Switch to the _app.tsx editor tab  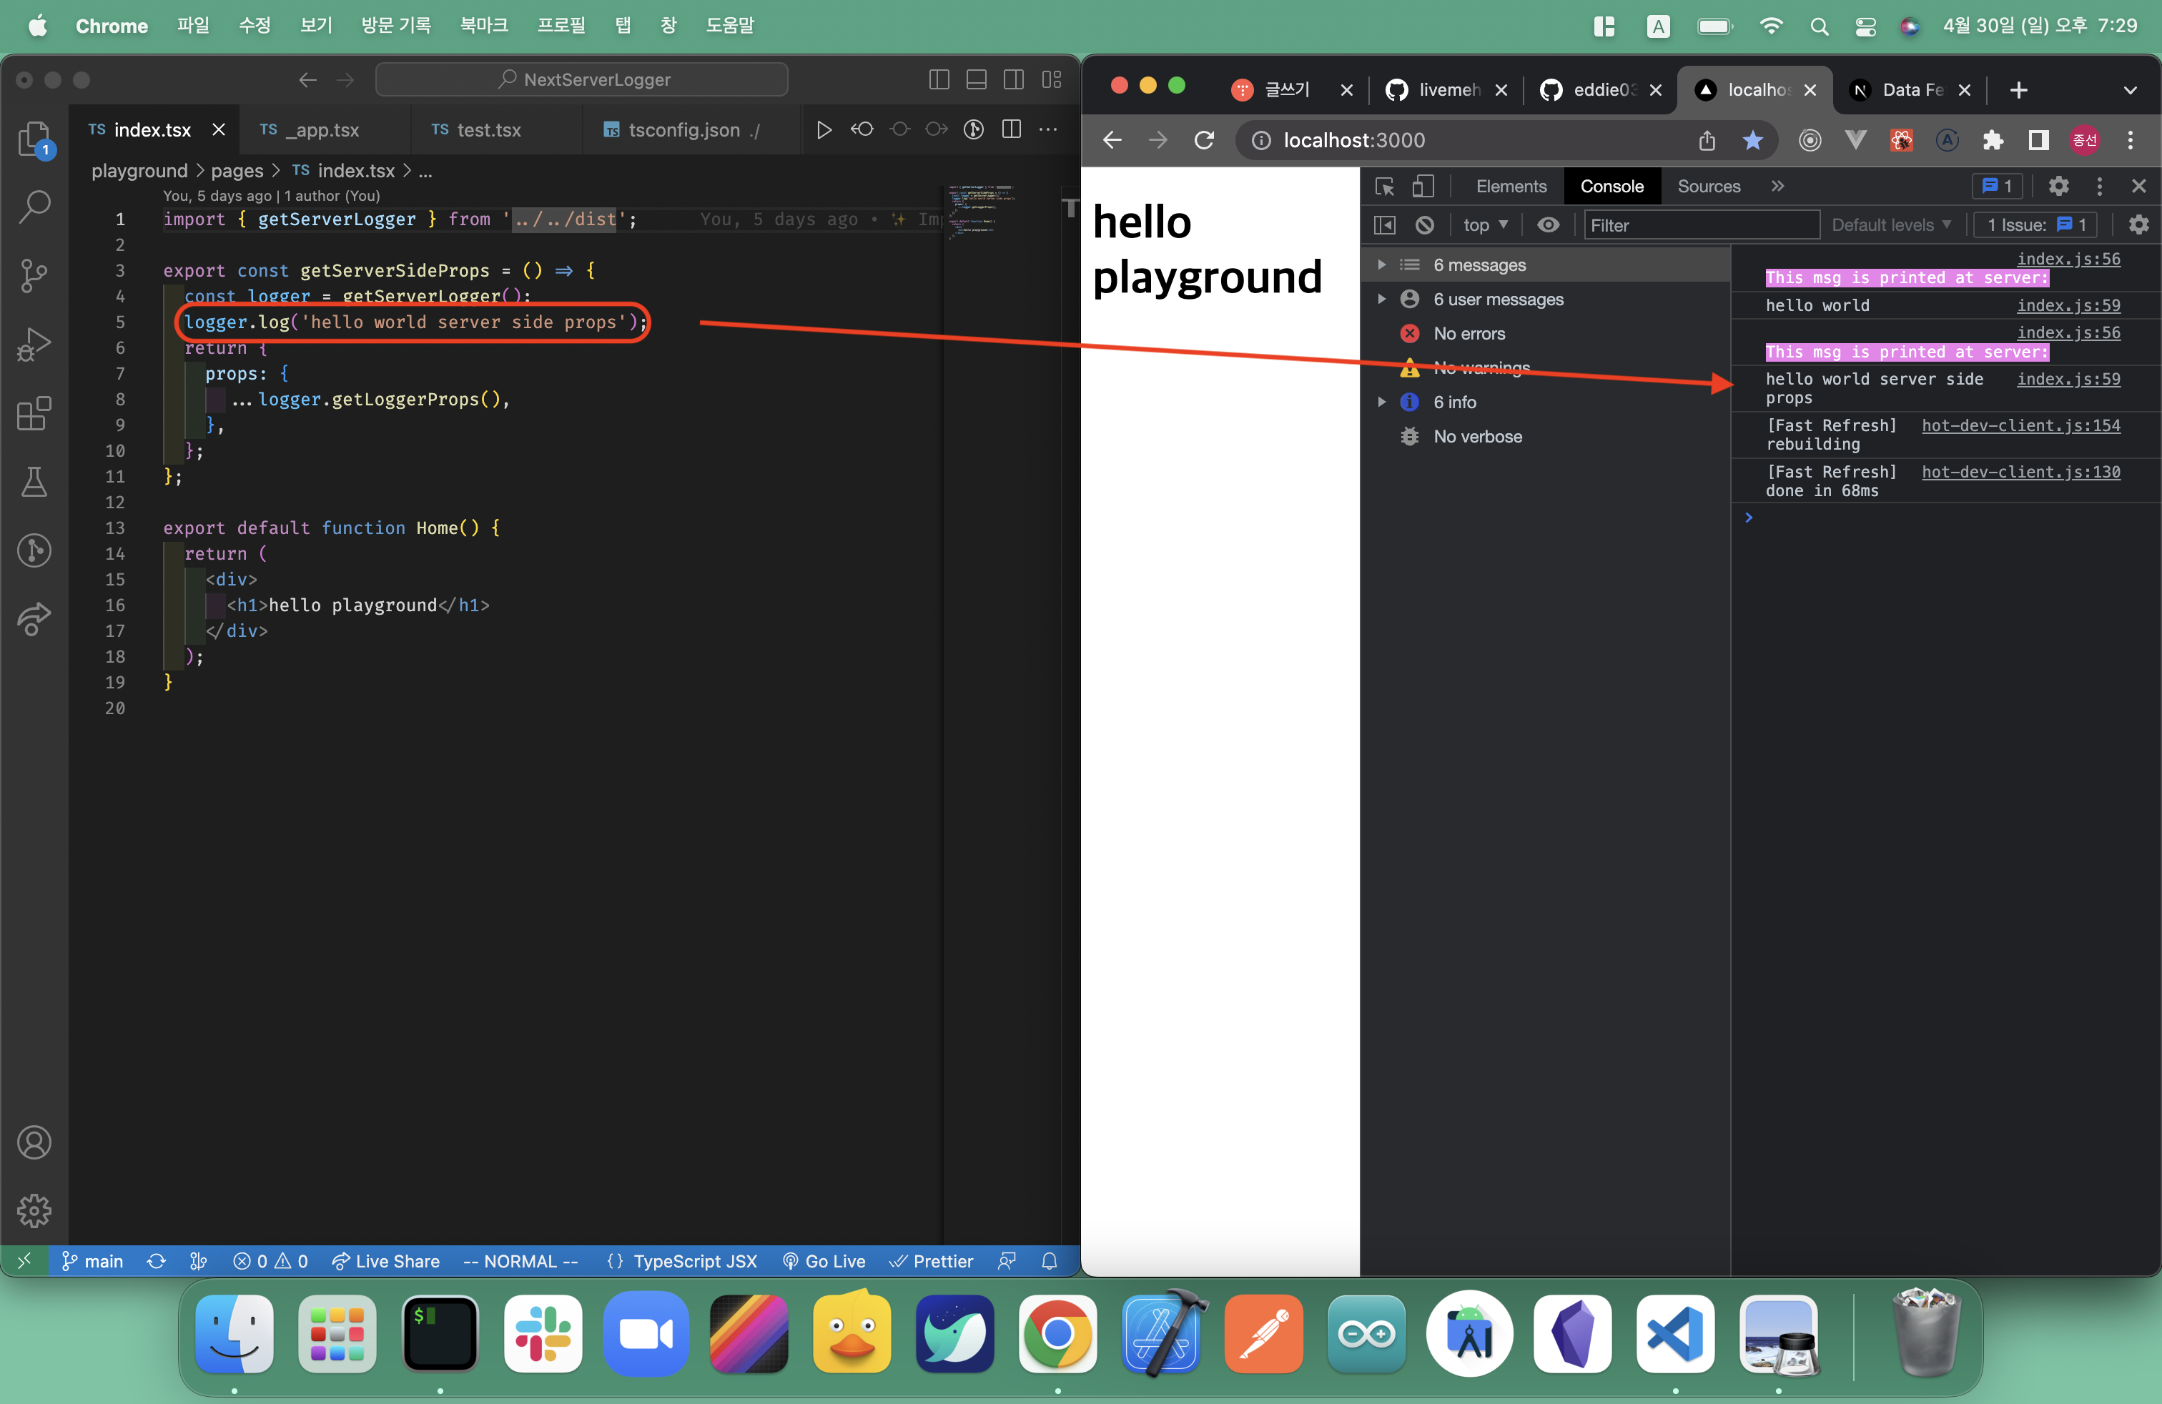[x=322, y=130]
